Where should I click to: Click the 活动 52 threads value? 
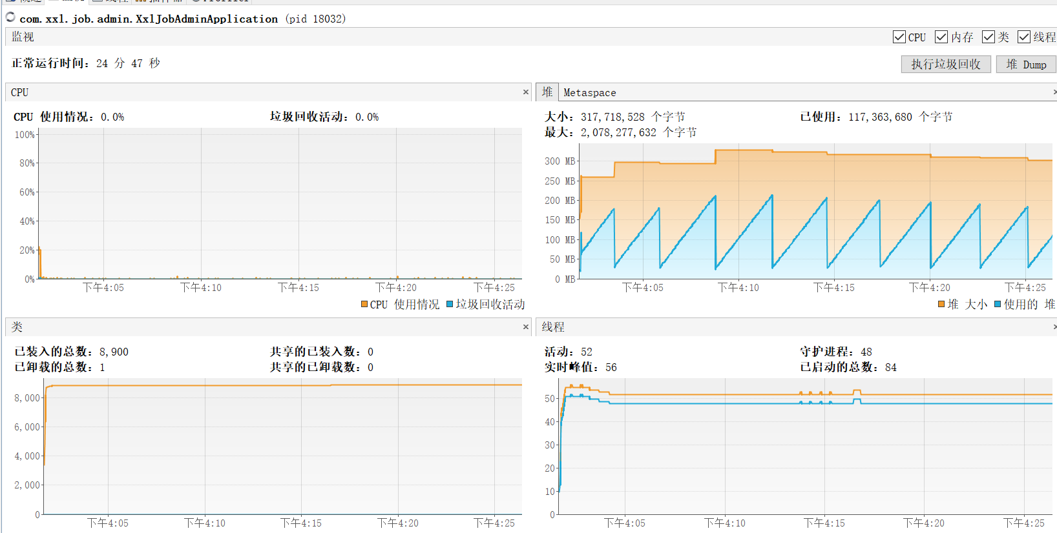[x=586, y=352]
